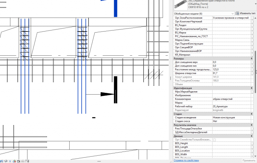Click Temporary View Properties icon
Viewport: 257px width, 163px height.
click(18, 161)
